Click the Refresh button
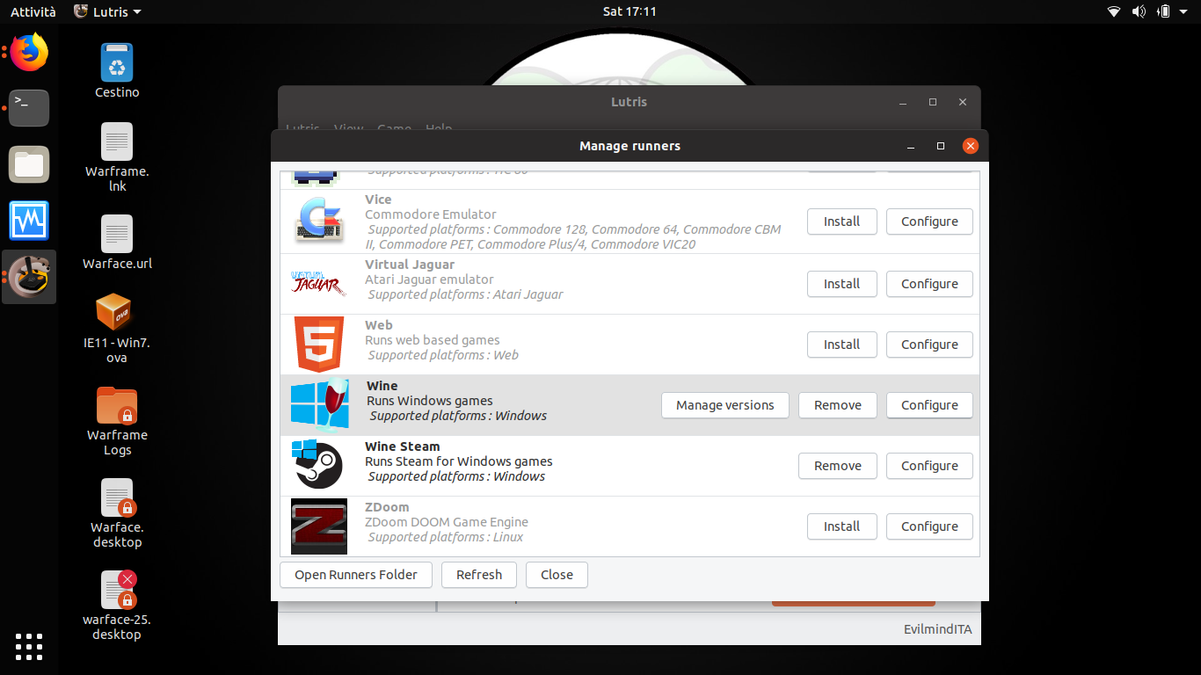The height and width of the screenshot is (675, 1201). click(479, 575)
